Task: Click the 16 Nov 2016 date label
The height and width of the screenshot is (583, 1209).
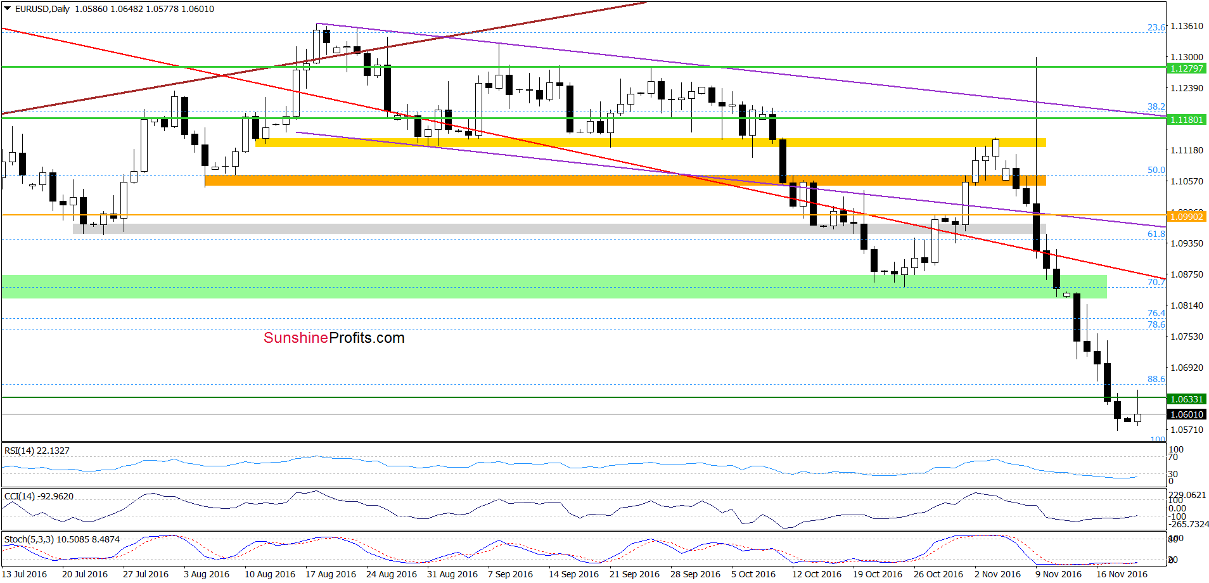Action: click(x=1122, y=574)
